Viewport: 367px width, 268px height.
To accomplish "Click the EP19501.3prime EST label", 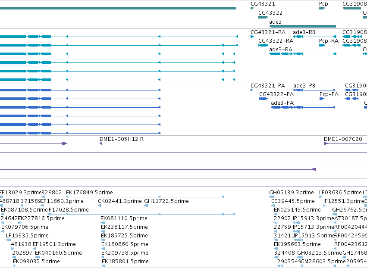I will pos(54,244).
